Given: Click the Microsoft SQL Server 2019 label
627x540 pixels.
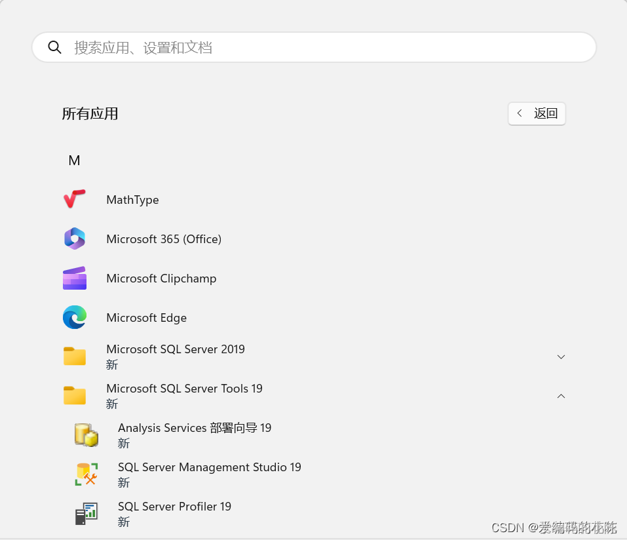Looking at the screenshot, I should click(176, 349).
